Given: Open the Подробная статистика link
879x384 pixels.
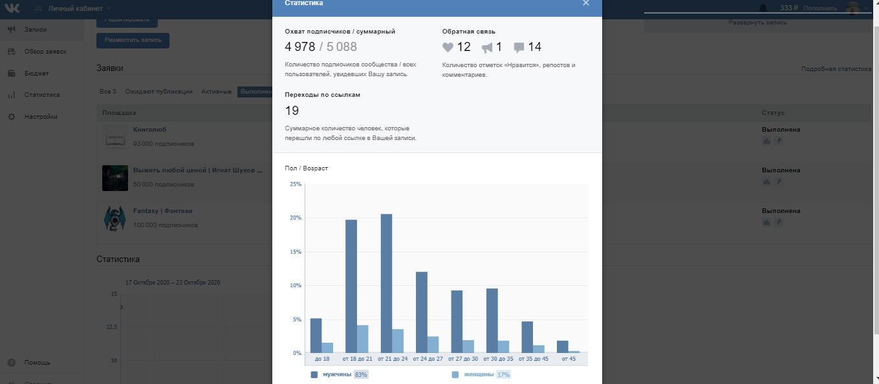Looking at the screenshot, I should tap(836, 69).
